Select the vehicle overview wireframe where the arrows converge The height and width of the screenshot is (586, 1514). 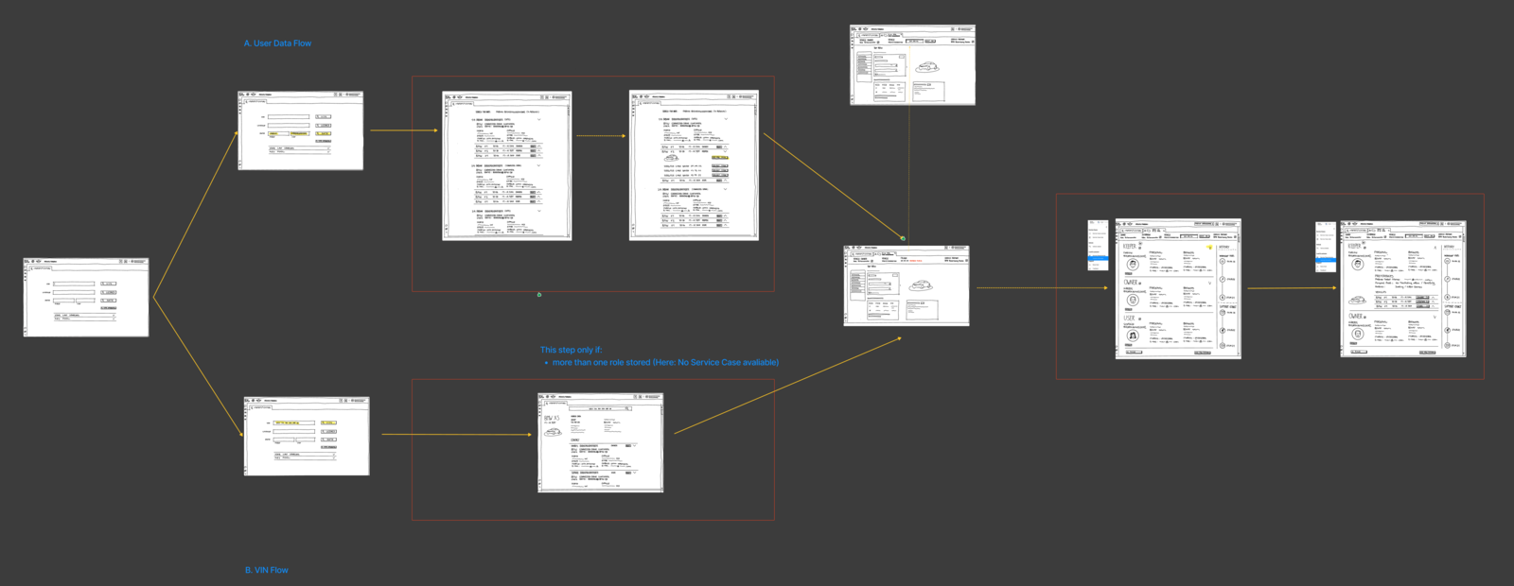(x=907, y=285)
